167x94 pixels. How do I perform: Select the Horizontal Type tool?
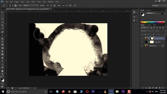pyautogui.click(x=2, y=61)
